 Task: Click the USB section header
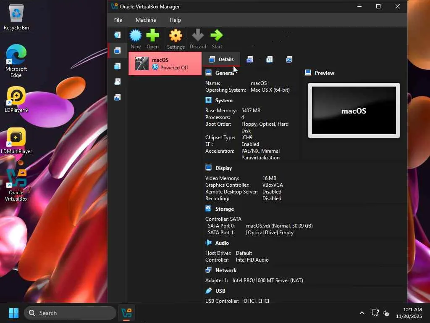[x=220, y=291]
